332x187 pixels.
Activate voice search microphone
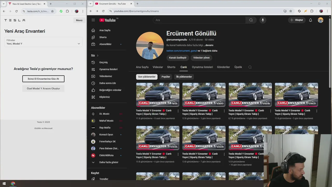pyautogui.click(x=263, y=20)
